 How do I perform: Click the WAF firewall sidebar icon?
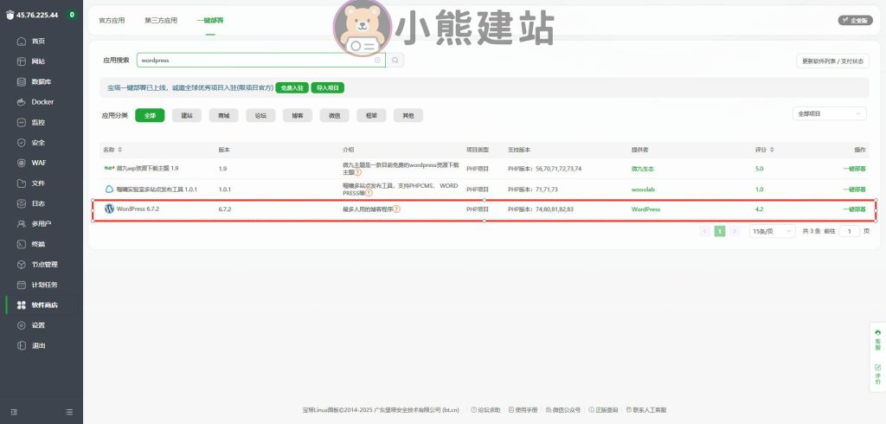(x=22, y=163)
